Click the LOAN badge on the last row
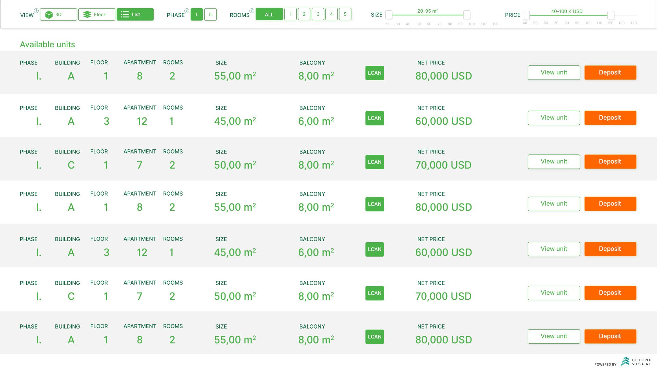Viewport: 657px width, 370px height. (374, 337)
